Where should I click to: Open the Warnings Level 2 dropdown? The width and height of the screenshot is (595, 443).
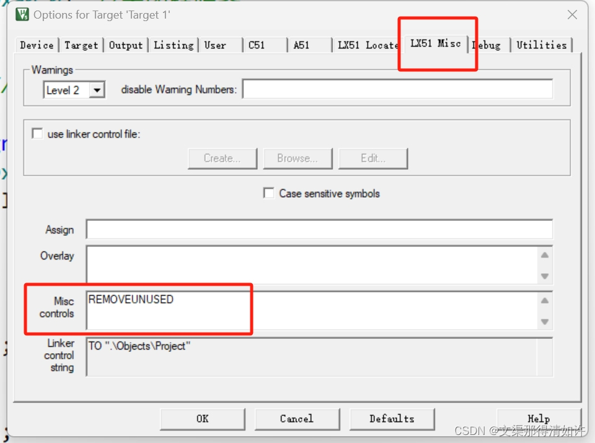click(97, 90)
